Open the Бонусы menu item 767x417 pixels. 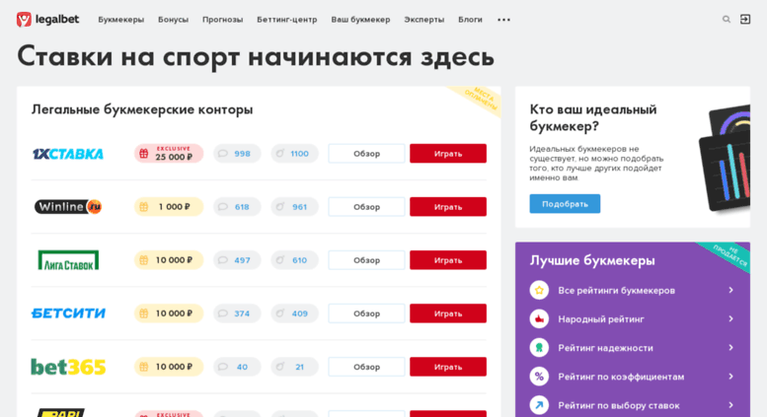point(173,20)
